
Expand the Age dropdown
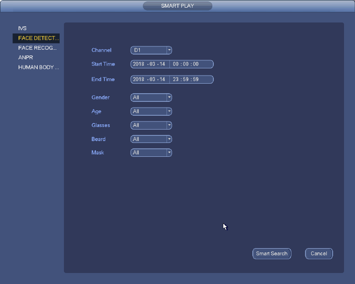[x=151, y=111]
